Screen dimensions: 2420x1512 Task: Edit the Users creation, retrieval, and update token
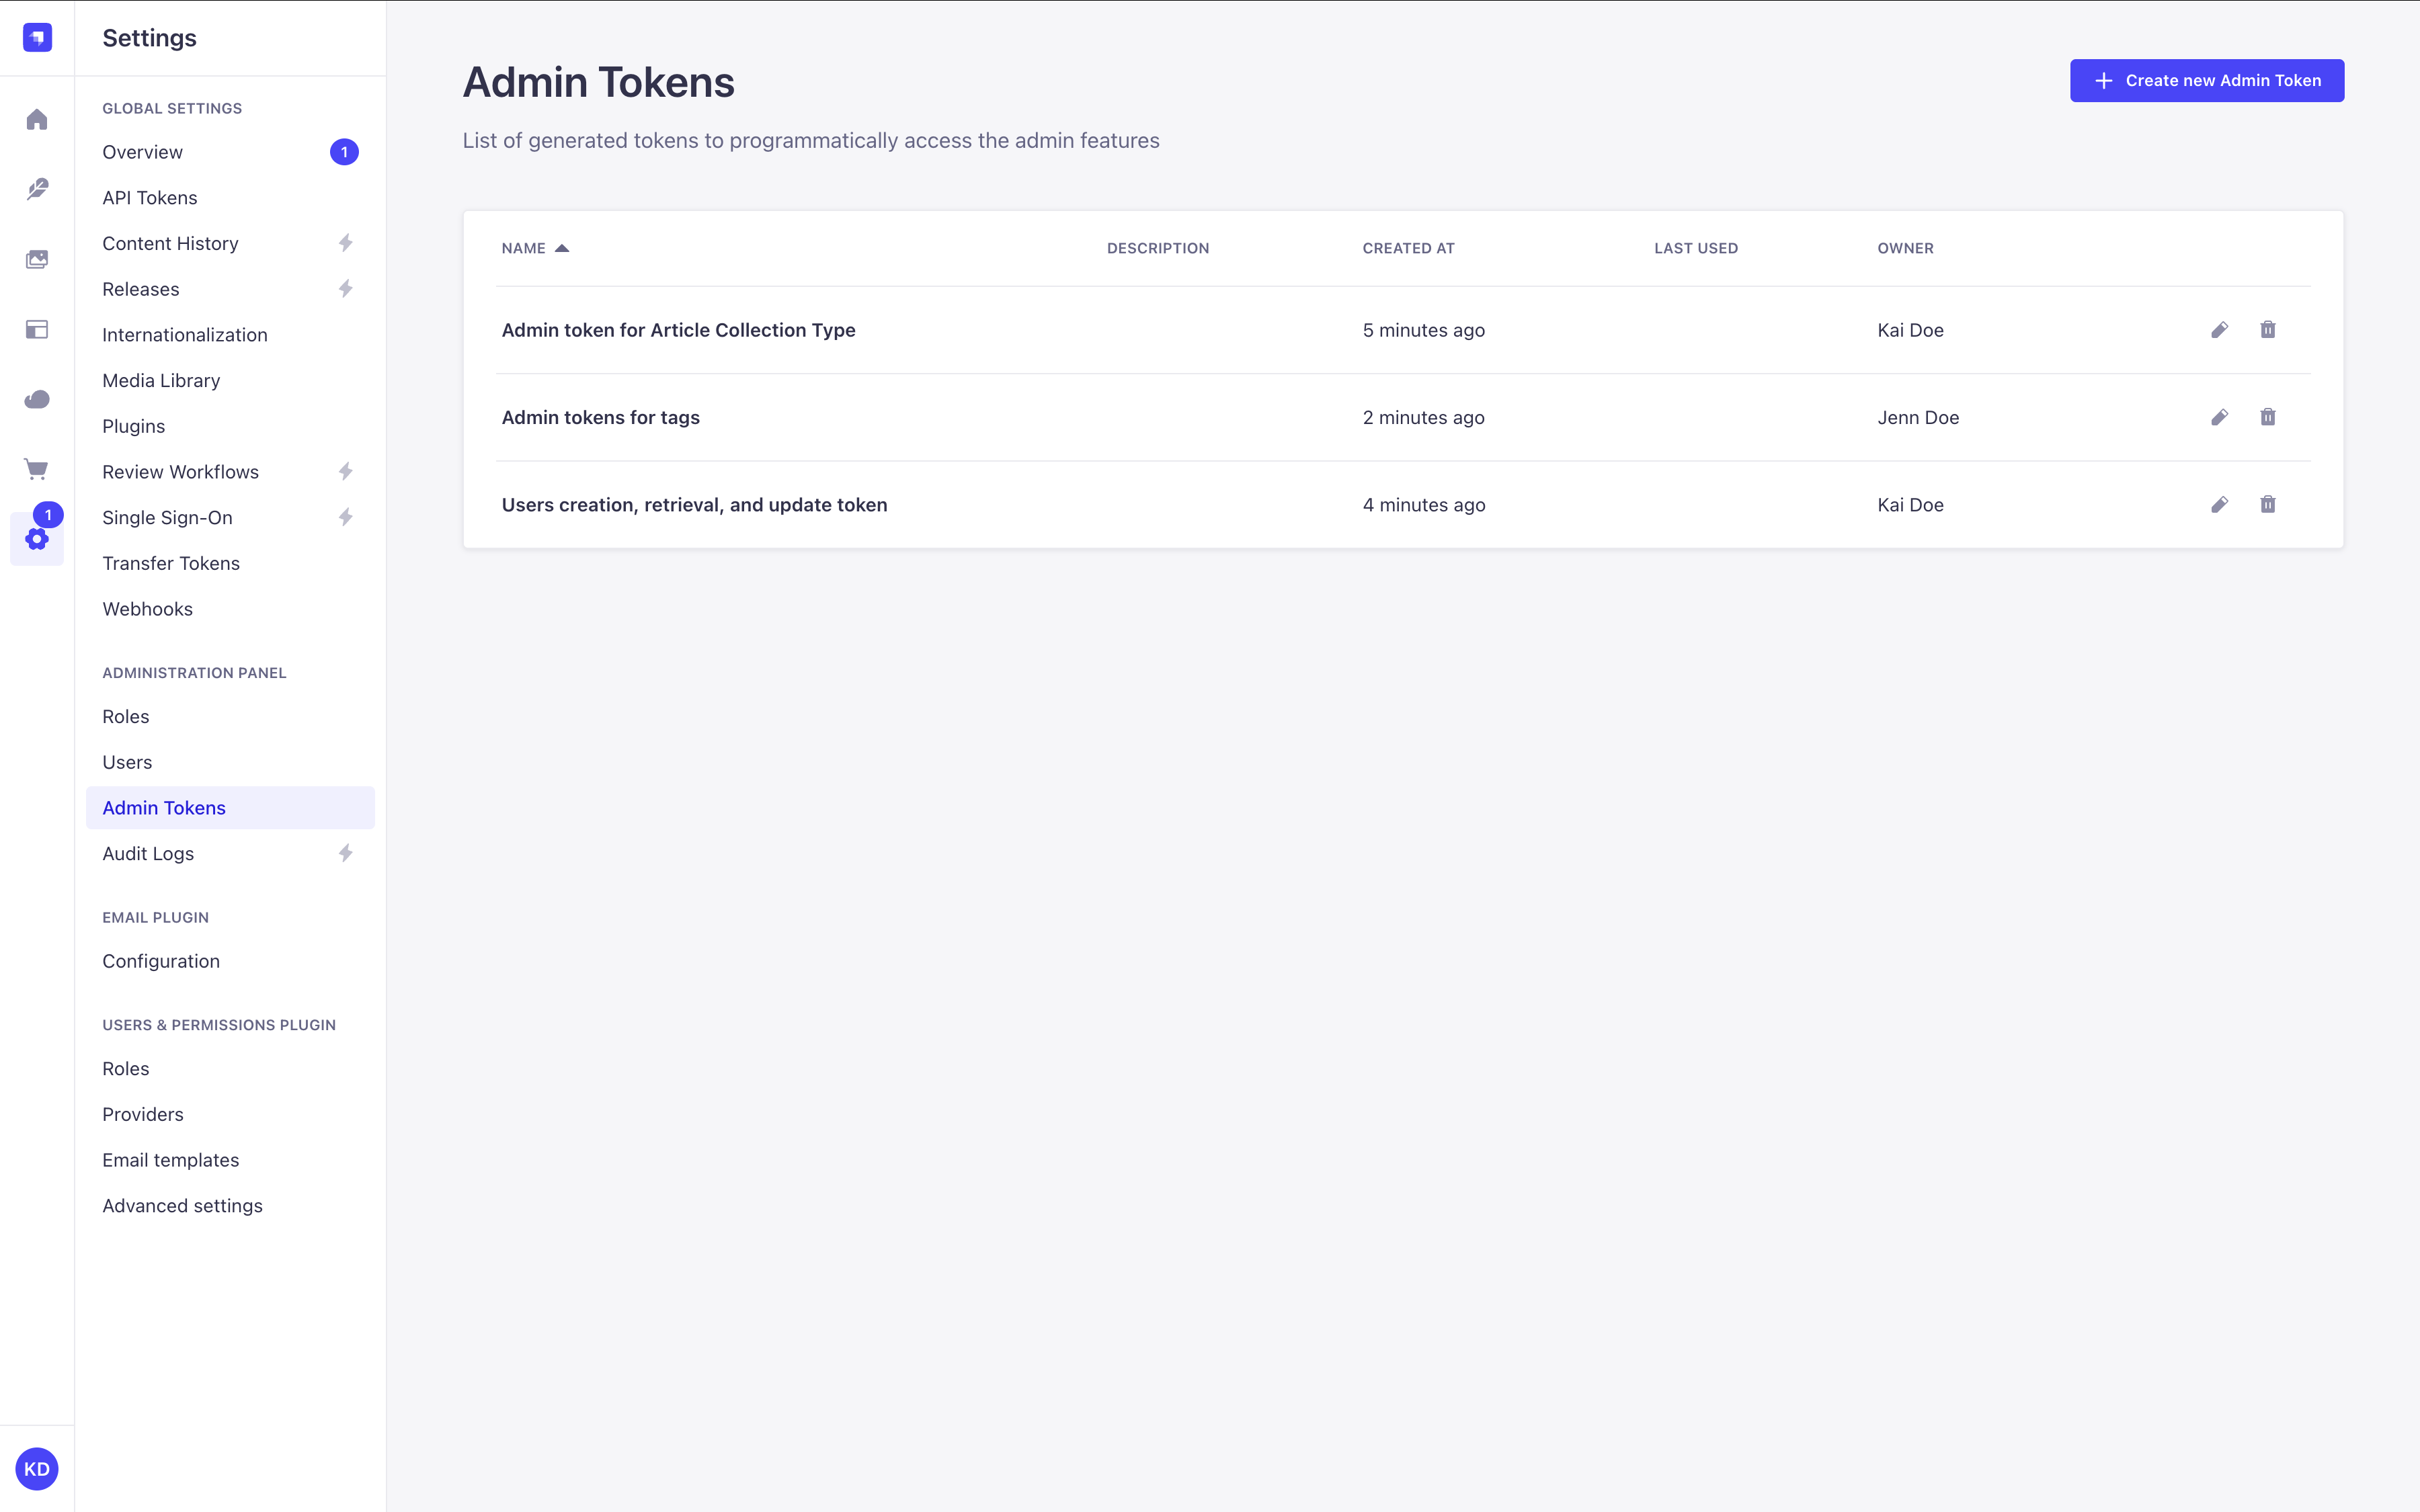(x=2219, y=504)
